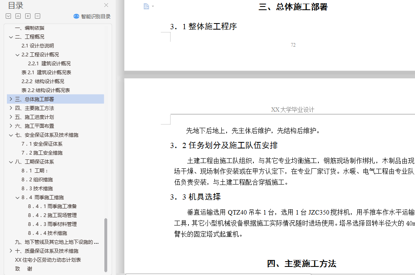Image resolution: width=415 pixels, height=275 pixels.
Task: Collapse the 八、工期保证体系 section
Action: pyautogui.click(x=11, y=162)
